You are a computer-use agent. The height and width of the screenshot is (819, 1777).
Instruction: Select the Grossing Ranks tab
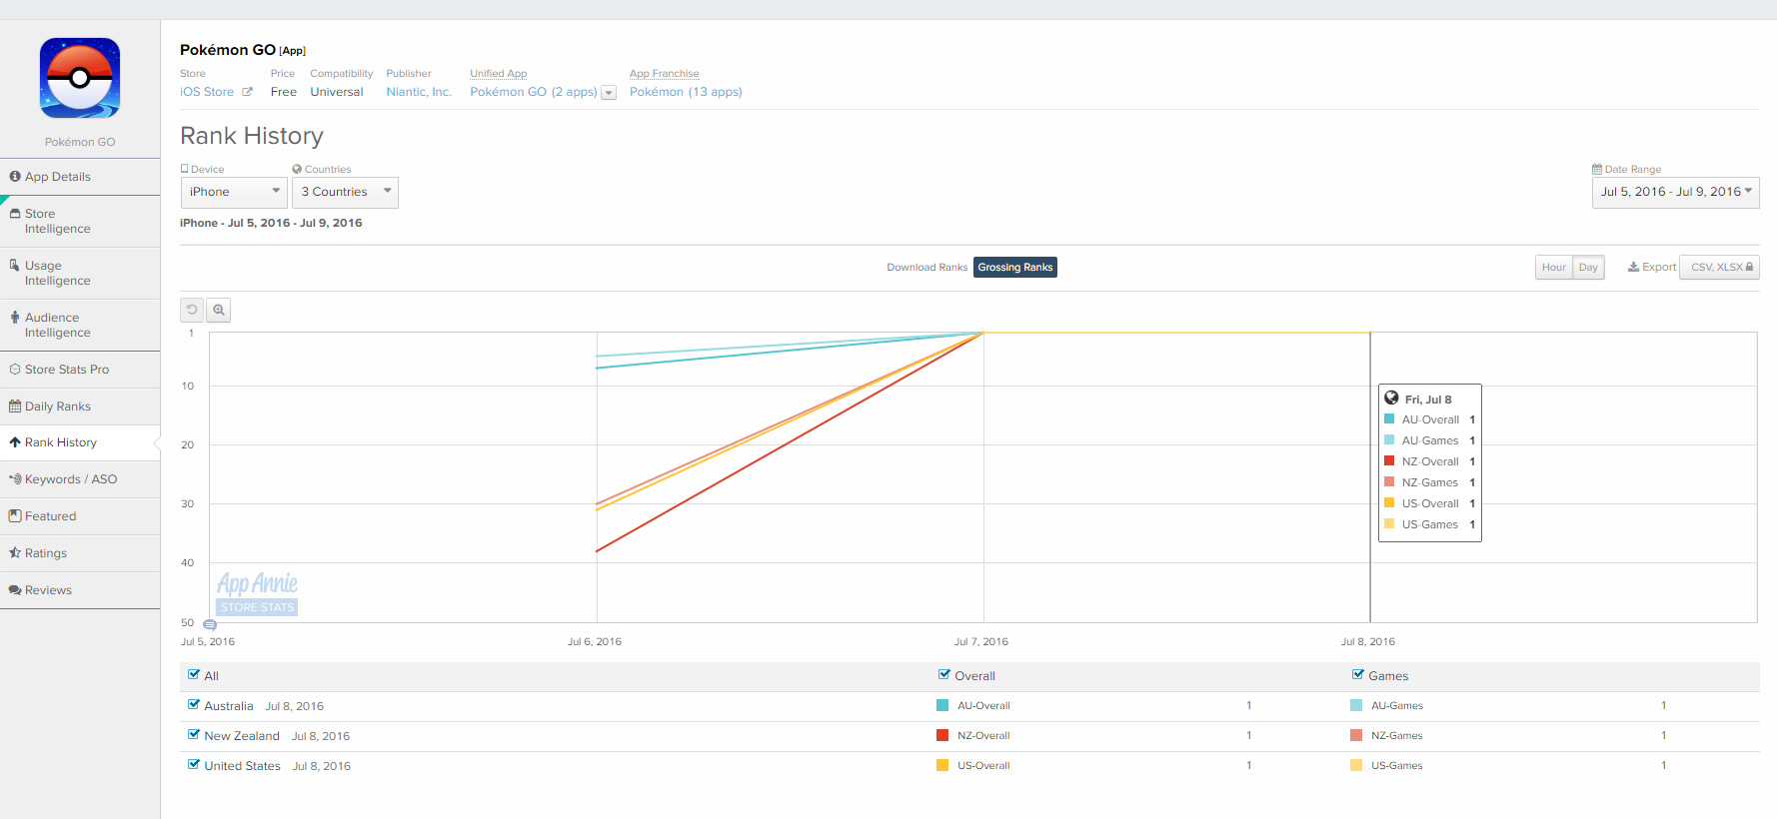1014,267
